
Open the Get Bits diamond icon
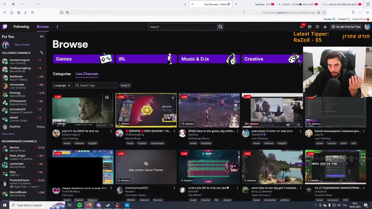pos(325,27)
